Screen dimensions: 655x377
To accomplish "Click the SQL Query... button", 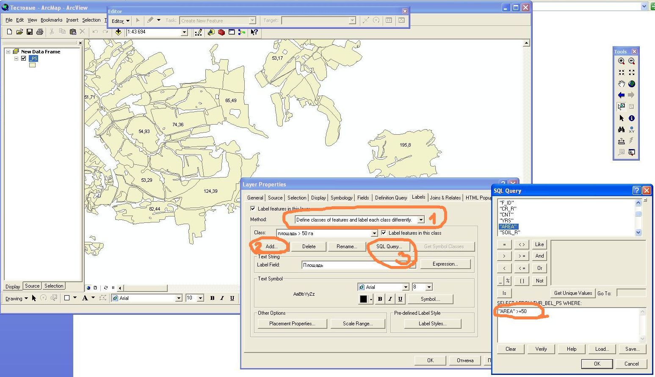I will click(389, 247).
